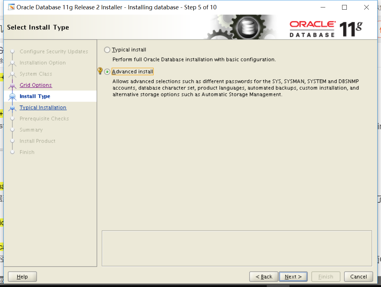Click the Configure Security Updates step
The width and height of the screenshot is (381, 287).
pyautogui.click(x=54, y=52)
